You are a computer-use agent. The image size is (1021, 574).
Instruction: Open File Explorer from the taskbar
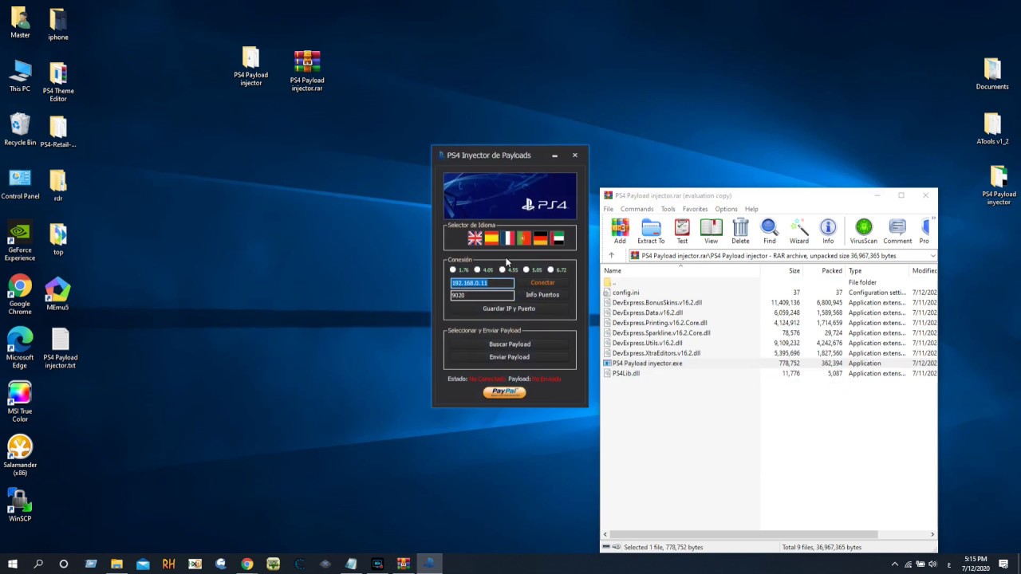pyautogui.click(x=116, y=564)
